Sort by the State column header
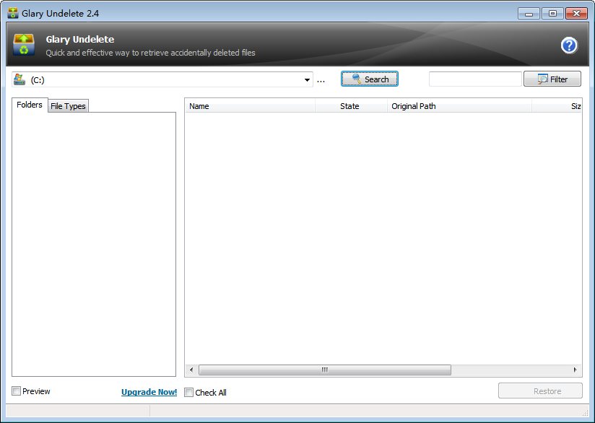This screenshot has width=595, height=423. tap(350, 106)
